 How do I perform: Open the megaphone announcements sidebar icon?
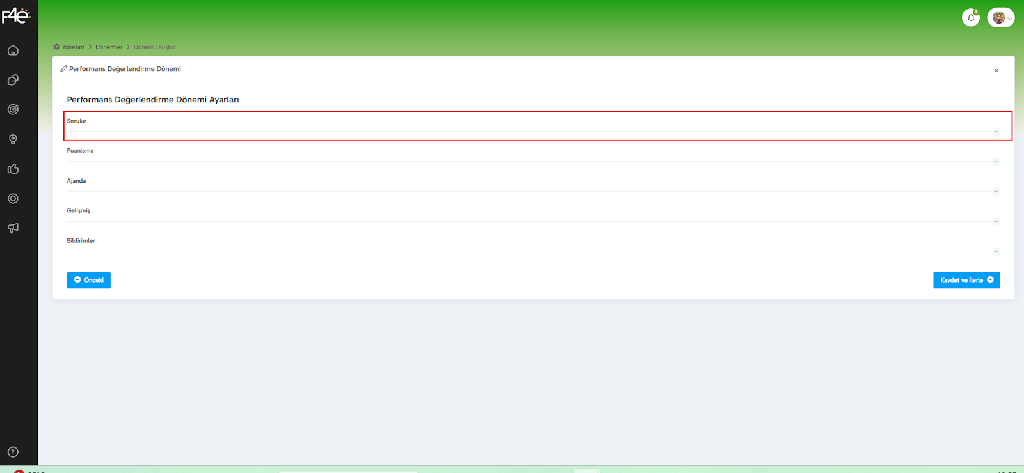pos(13,228)
